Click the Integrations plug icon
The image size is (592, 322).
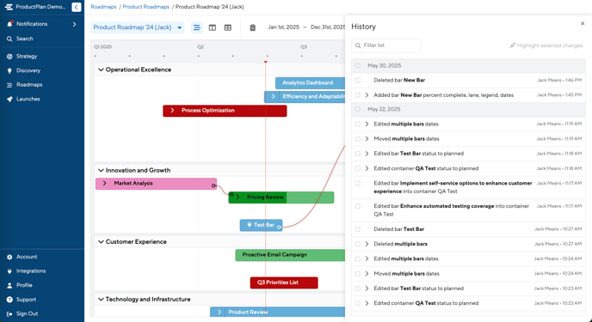(9, 271)
